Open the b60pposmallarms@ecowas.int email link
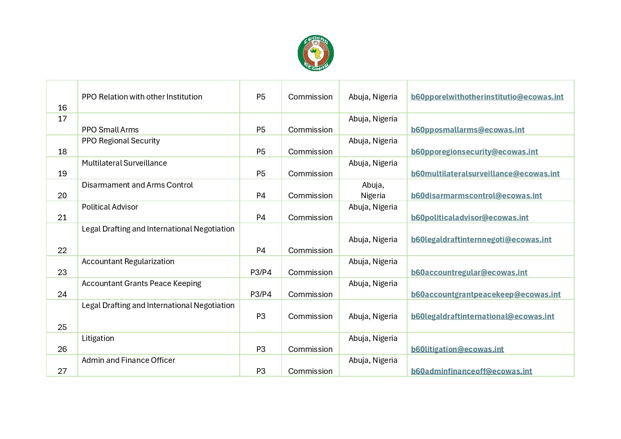Screen dimensions: 621x439 [467, 130]
